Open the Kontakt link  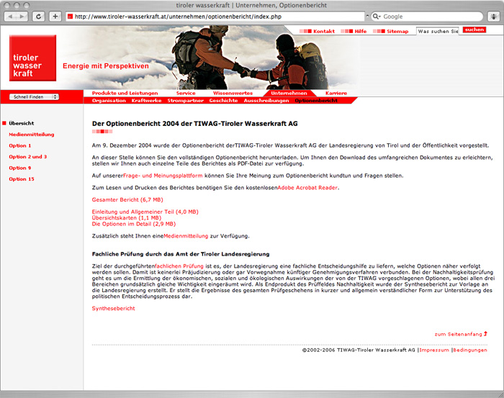[x=324, y=31]
